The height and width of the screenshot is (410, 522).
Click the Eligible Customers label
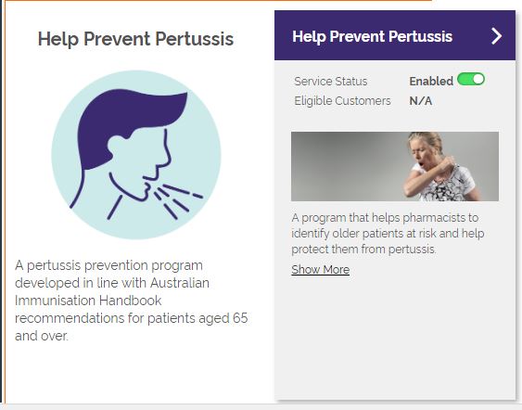[342, 101]
